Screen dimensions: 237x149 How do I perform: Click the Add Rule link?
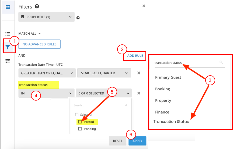click(135, 56)
